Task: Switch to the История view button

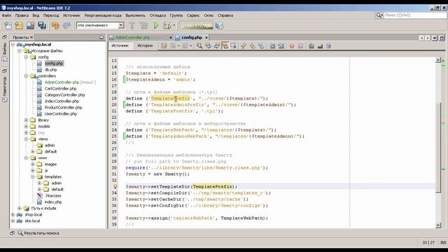Action: [x=145, y=45]
